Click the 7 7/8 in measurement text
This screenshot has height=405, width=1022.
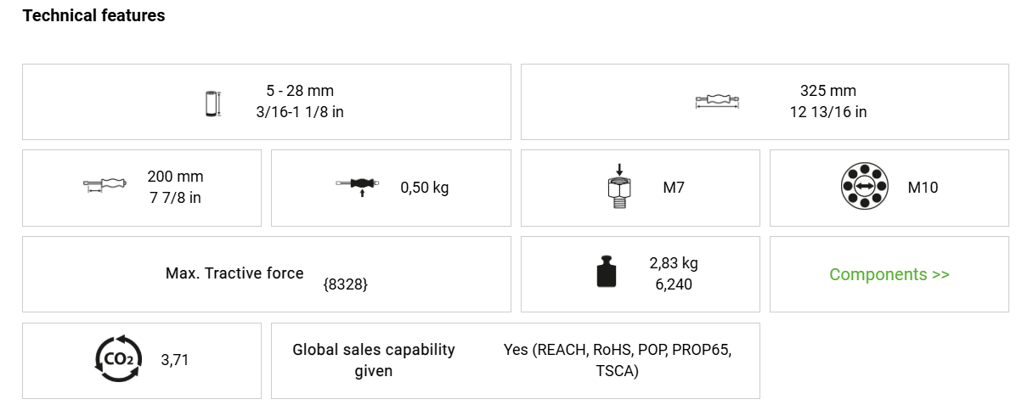(175, 198)
